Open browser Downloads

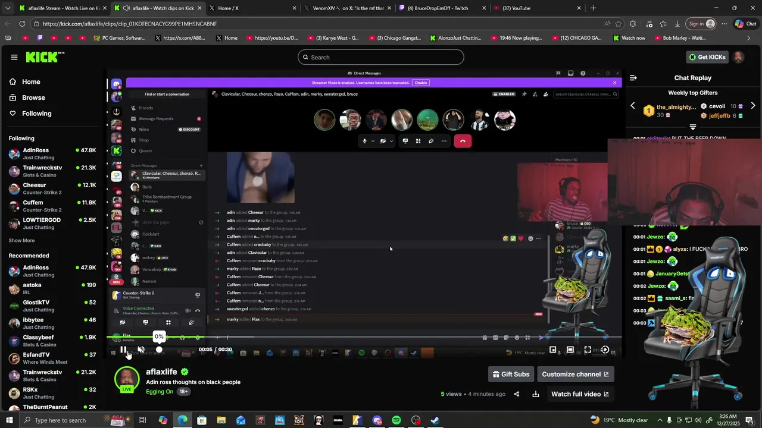click(x=677, y=24)
